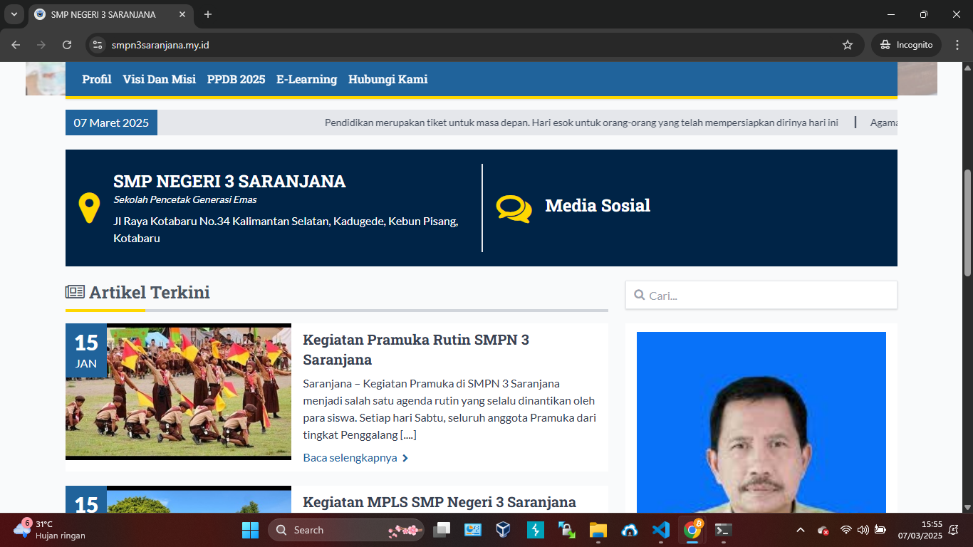
Task: Click the OneDrive cloud tray icon
Action: point(823,530)
